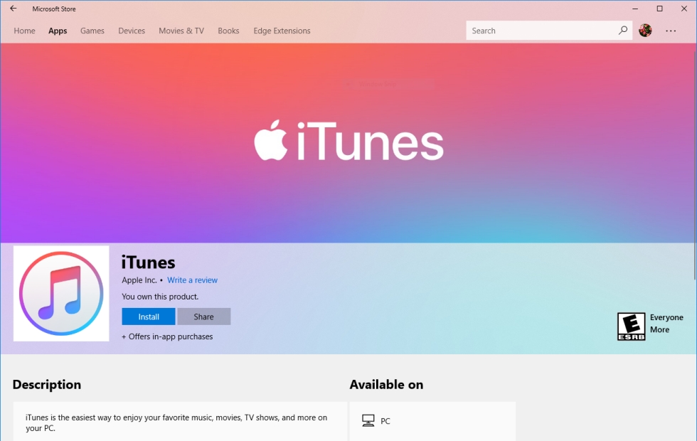The width and height of the screenshot is (697, 441).
Task: Install the iTunes app
Action: [149, 317]
